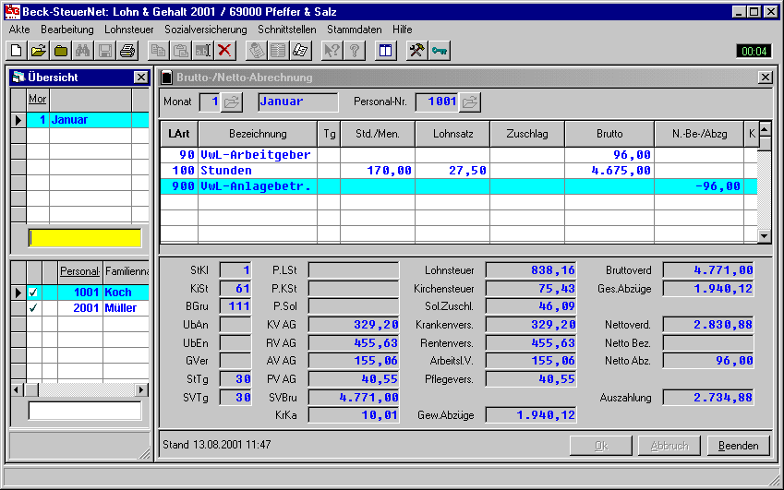Image resolution: width=784 pixels, height=490 pixels.
Task: Click left arrow of employee list scrollbar
Action: 17,389
